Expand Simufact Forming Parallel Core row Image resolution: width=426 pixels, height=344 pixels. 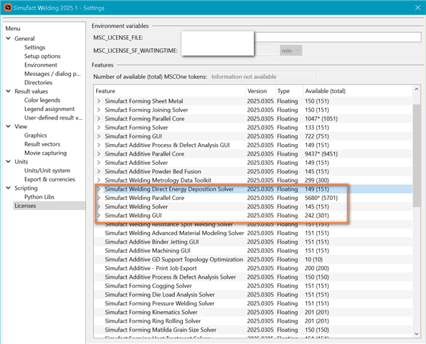(99, 119)
